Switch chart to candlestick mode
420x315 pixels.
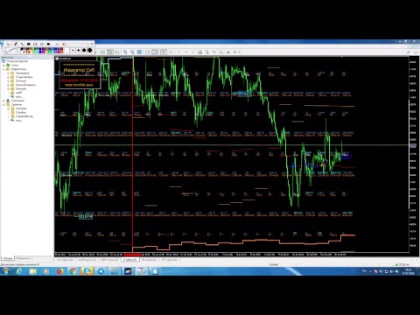[x=110, y=52]
